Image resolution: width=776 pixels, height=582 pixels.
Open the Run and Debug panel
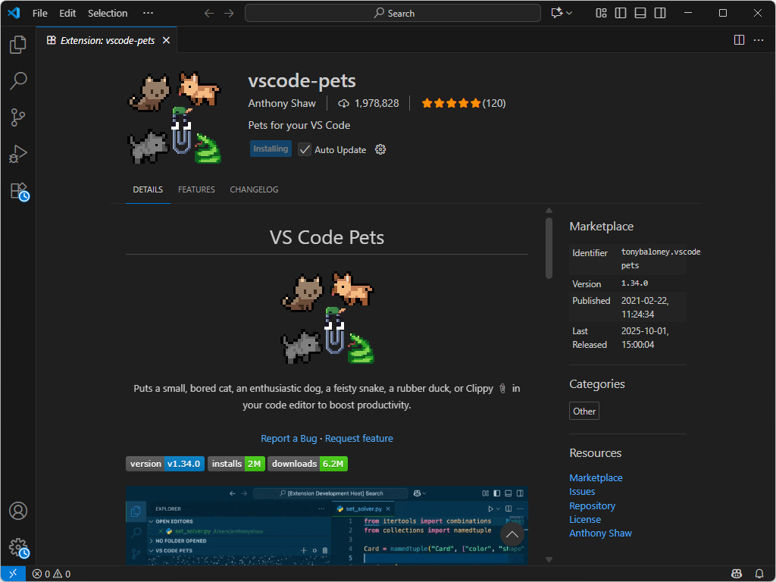18,154
